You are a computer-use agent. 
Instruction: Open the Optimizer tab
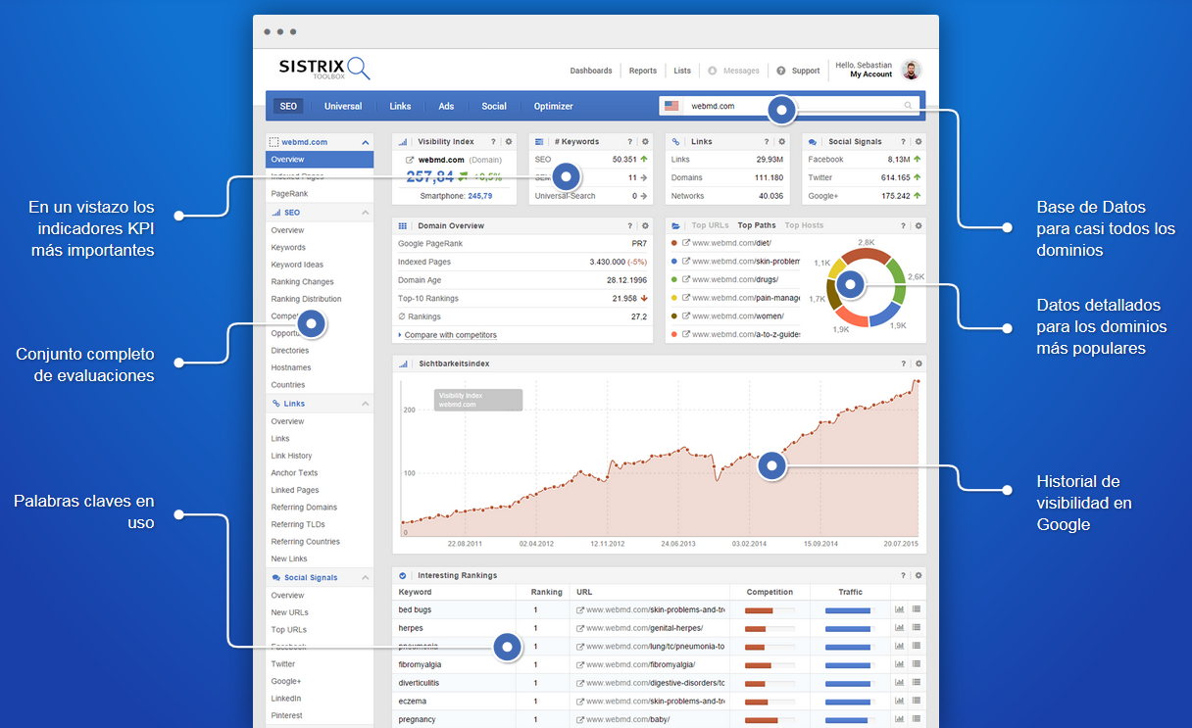click(554, 106)
